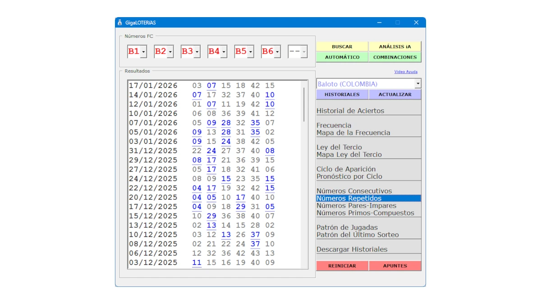This screenshot has height=304, width=541.
Task: Open the Video Ayuda link
Action: tap(406, 72)
